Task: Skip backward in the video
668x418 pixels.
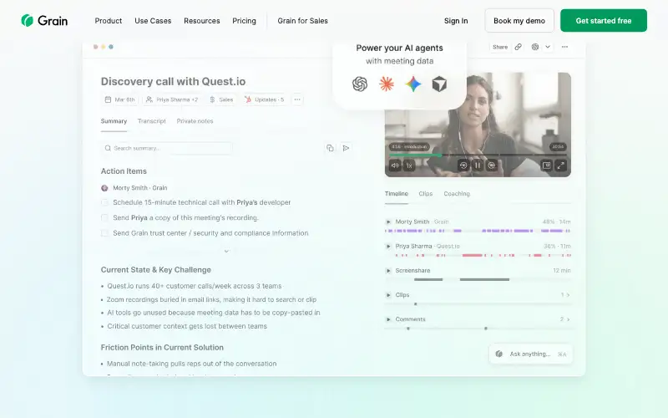Action: pyautogui.click(x=463, y=165)
